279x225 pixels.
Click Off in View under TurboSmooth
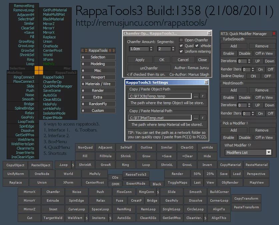[x=264, y=53]
